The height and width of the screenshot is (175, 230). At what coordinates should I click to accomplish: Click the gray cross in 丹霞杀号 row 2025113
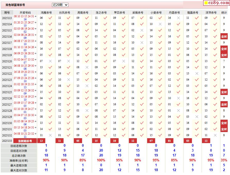click(x=178, y=18)
